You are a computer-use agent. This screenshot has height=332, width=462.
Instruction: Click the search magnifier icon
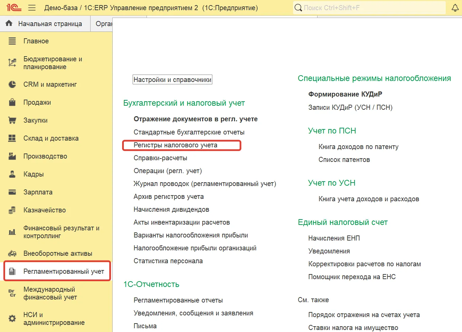(x=298, y=8)
